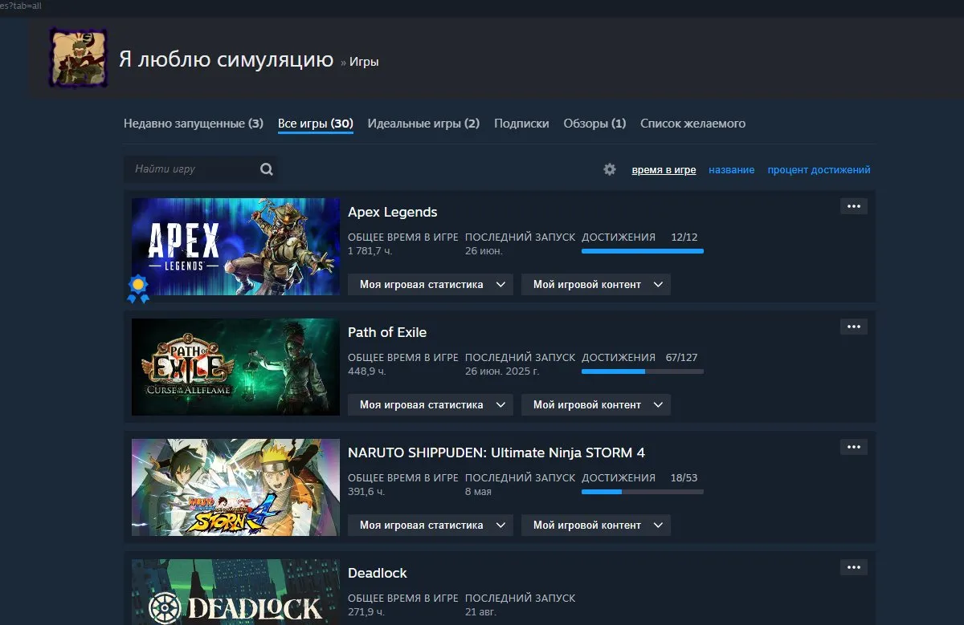
Task: Open the Deadlock game title
Action: click(x=378, y=573)
